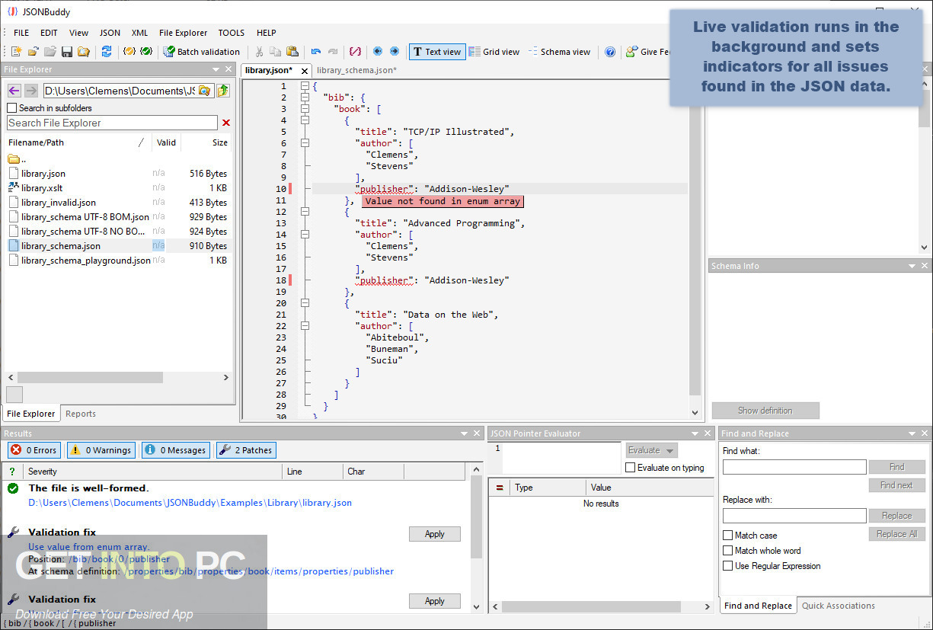The height and width of the screenshot is (630, 933).
Task: Open the Evaluate dropdown button
Action: [651, 450]
